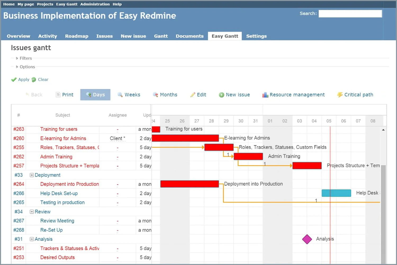
Task: Click inside the Search field
Action: tap(350, 13)
